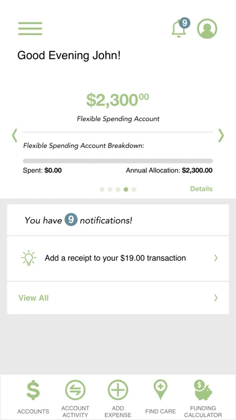Tap the $2,300 account balance amount

[117, 100]
